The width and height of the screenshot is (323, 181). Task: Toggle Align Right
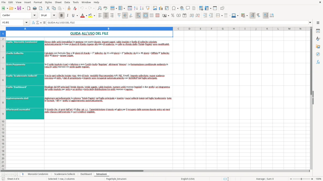[112, 16]
